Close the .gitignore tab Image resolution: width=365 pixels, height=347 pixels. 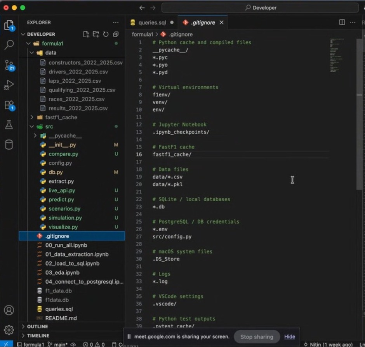(x=222, y=23)
